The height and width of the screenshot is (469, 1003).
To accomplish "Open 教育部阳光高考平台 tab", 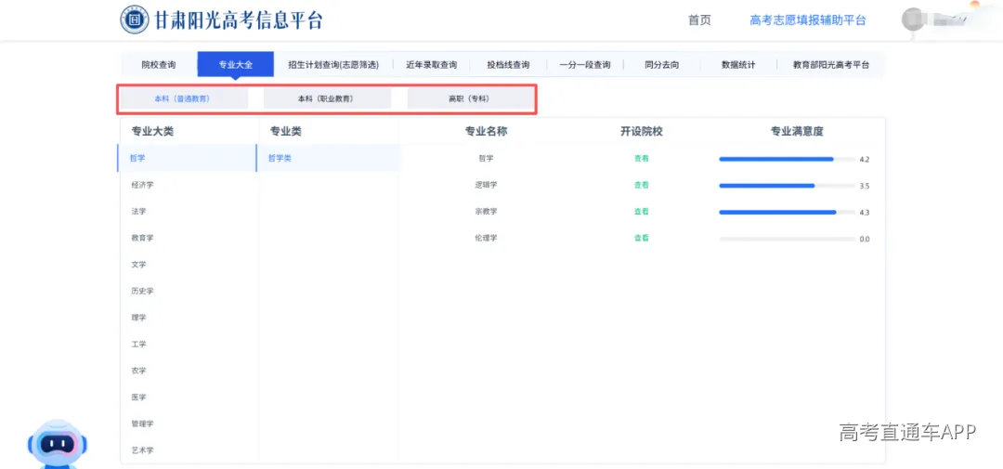I will tap(831, 65).
